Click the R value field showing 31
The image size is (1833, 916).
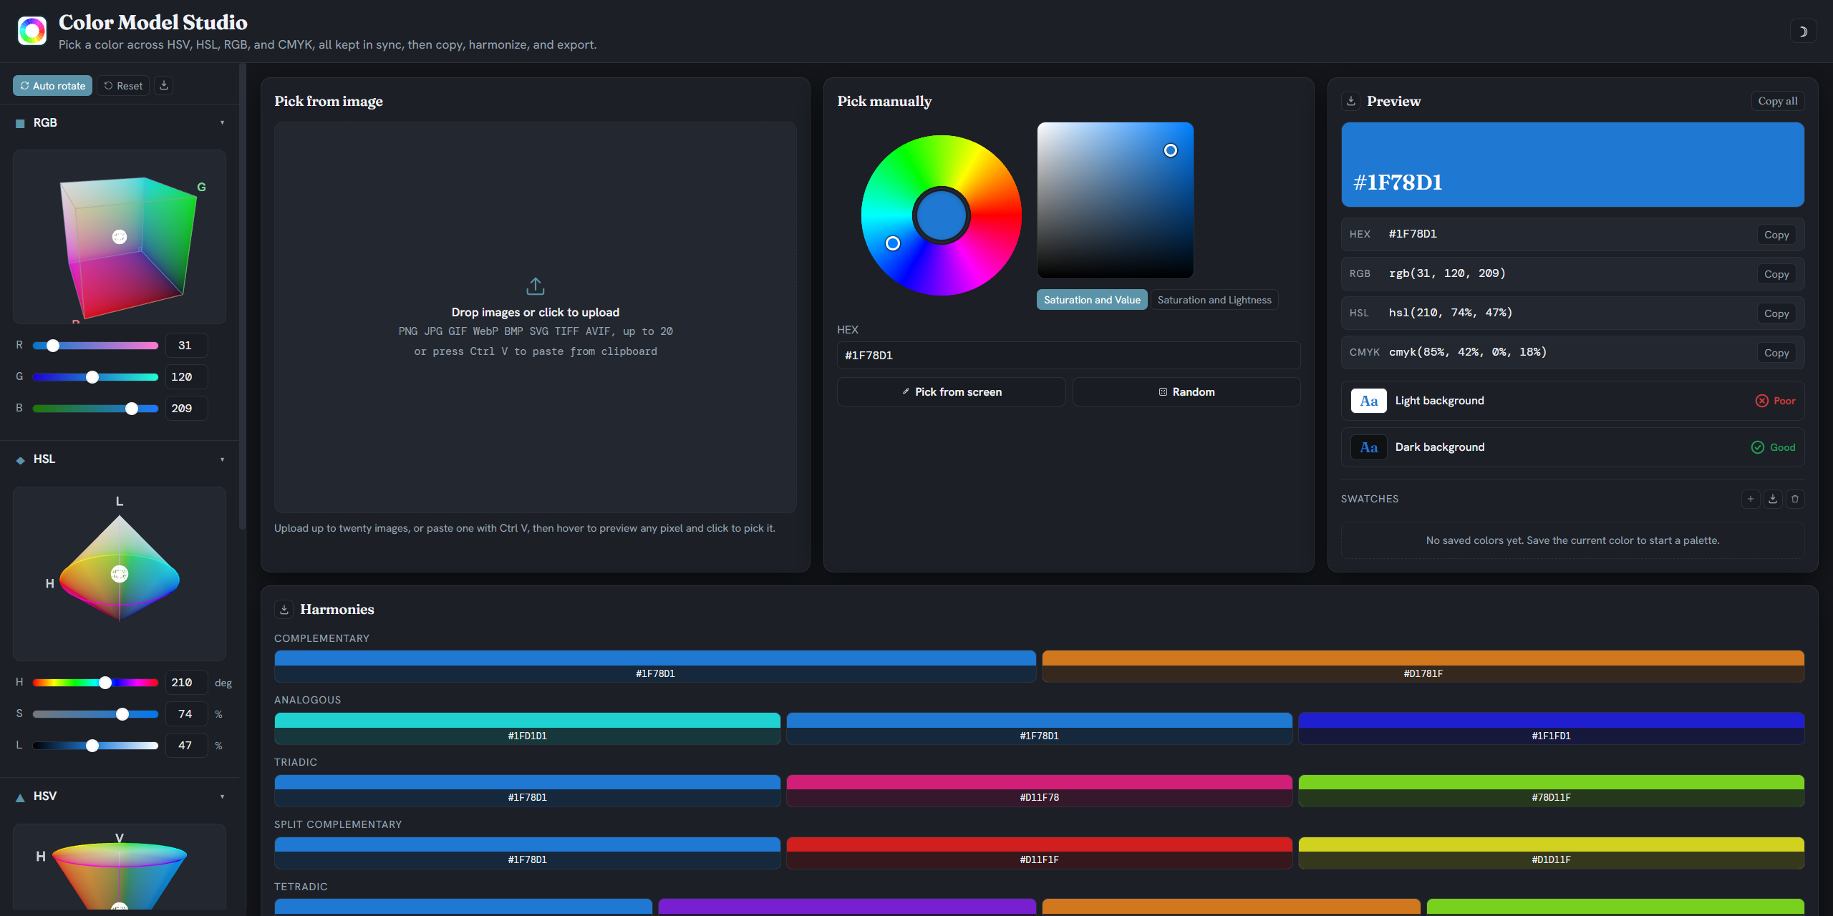click(x=186, y=346)
